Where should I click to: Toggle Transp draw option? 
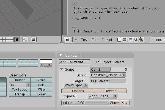[x=20, y=94]
